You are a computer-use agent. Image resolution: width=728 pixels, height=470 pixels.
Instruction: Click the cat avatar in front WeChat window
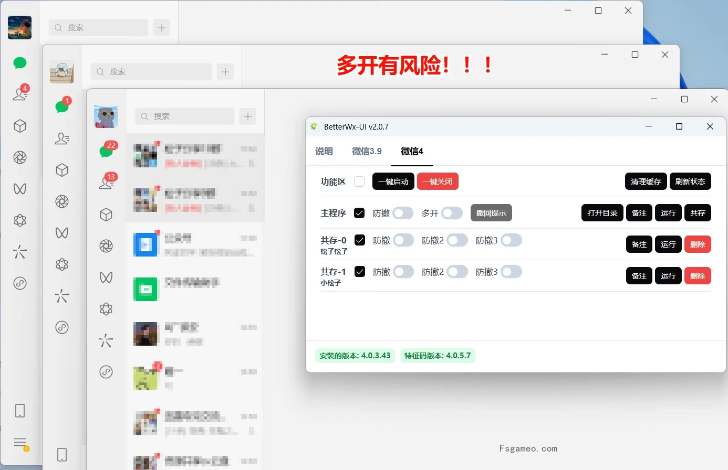pyautogui.click(x=106, y=116)
